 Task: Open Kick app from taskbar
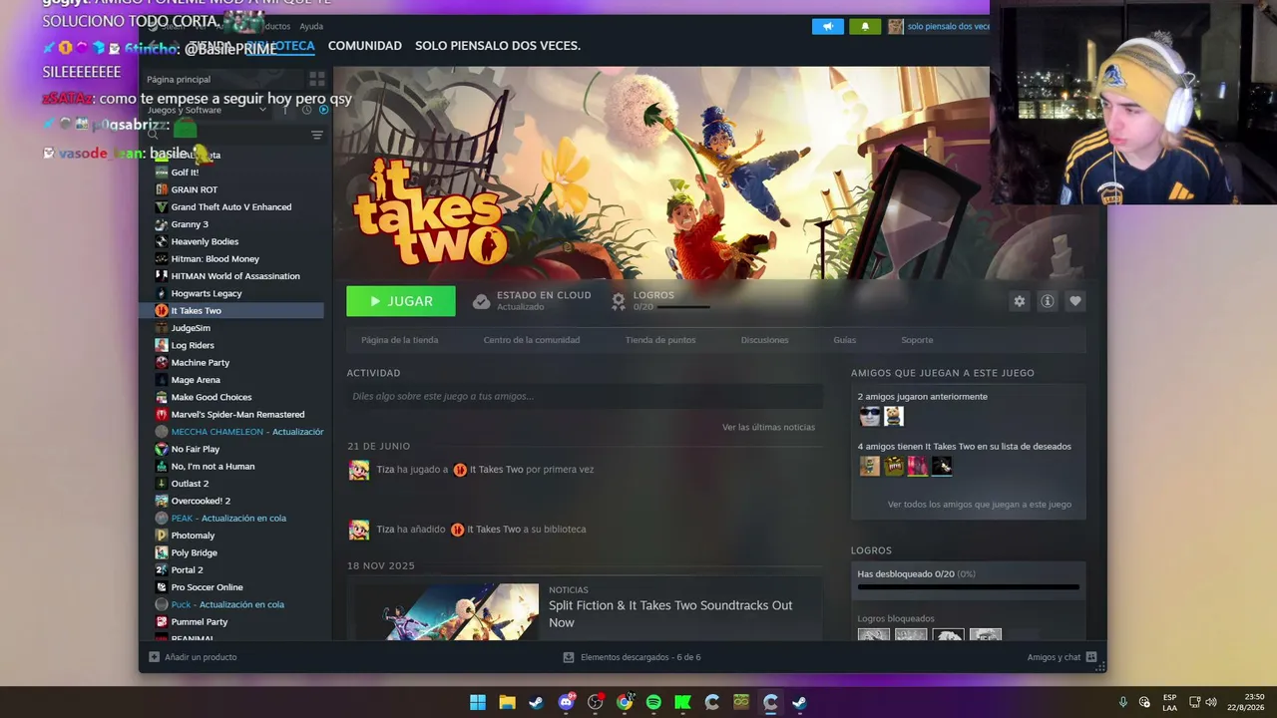pos(682,702)
